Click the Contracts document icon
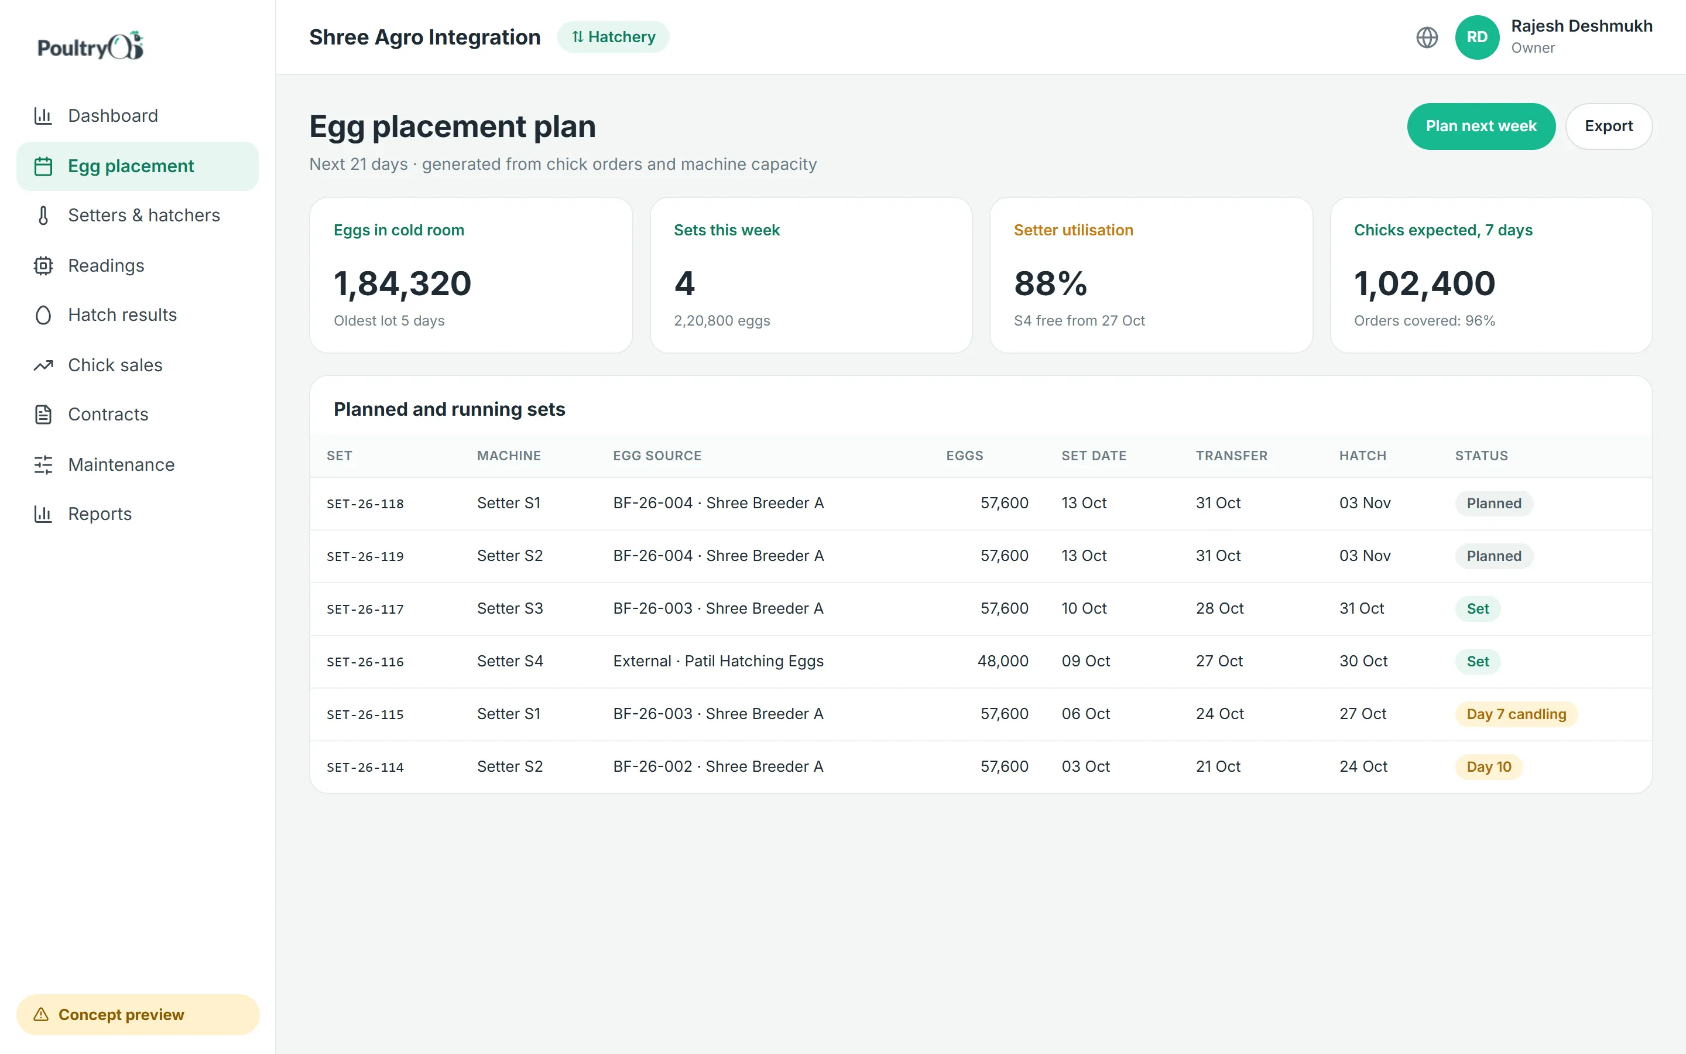 click(43, 415)
